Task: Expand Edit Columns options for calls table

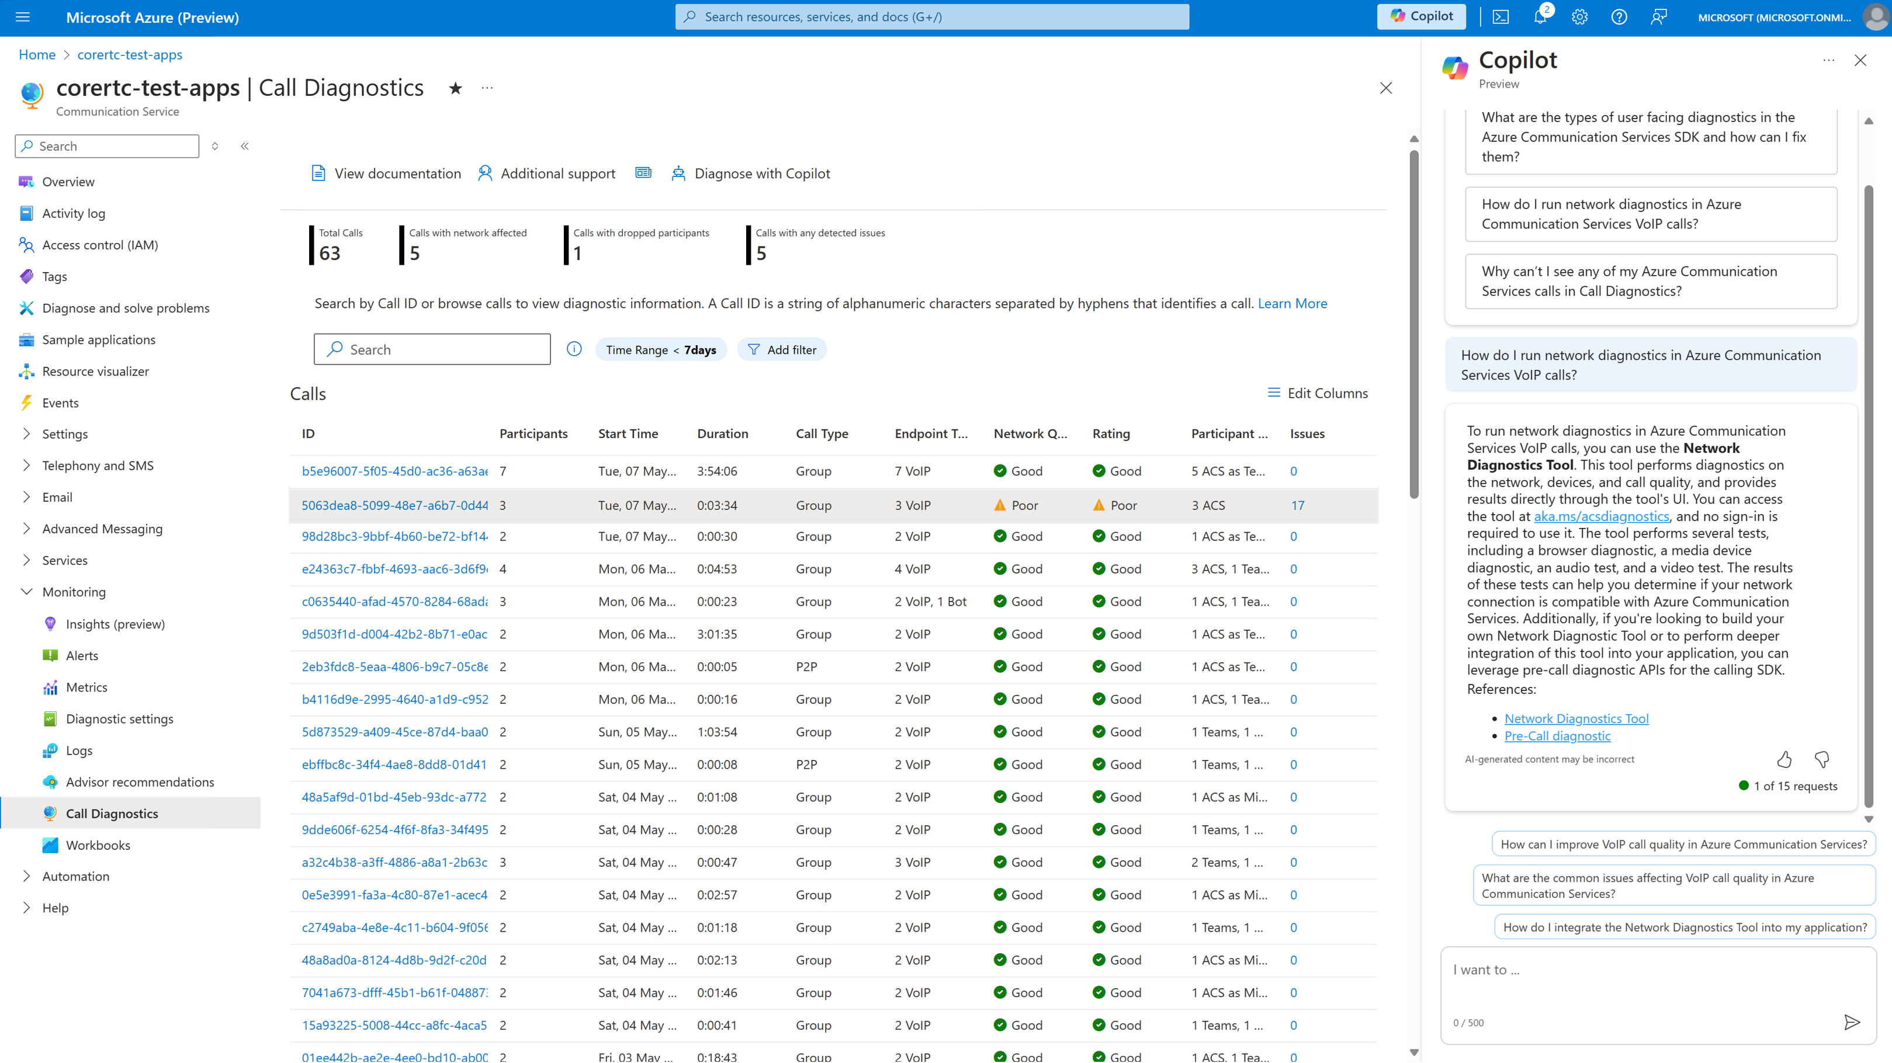Action: [1316, 392]
